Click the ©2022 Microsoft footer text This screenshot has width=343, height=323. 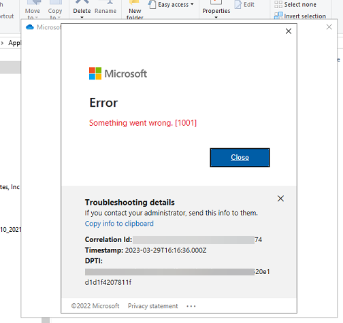(95, 306)
